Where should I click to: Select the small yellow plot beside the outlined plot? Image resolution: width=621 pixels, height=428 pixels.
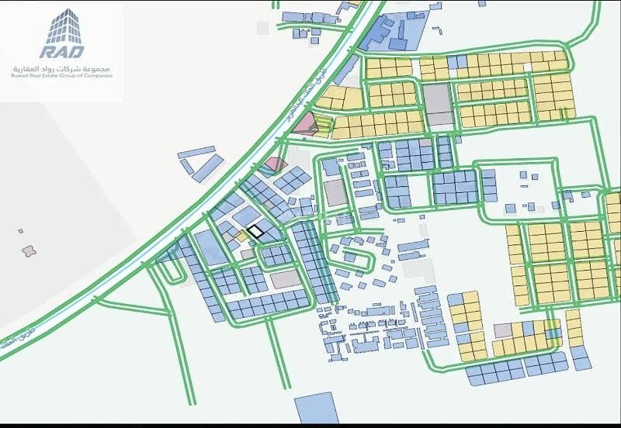click(x=241, y=236)
